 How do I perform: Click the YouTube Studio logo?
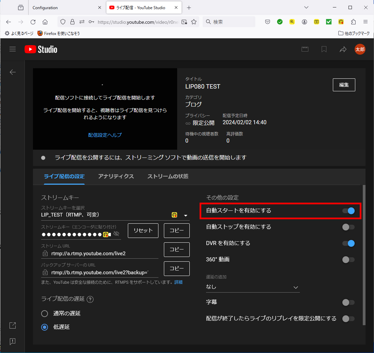point(41,49)
